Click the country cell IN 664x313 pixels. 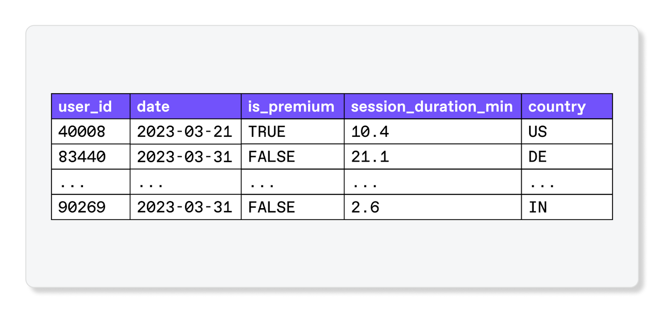(x=537, y=207)
